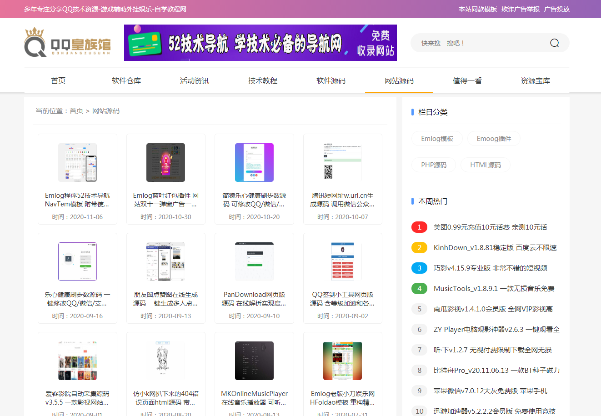Viewport: 601px width, 416px height.
Task: Click the Emlog模板 category tag
Action: 437,139
